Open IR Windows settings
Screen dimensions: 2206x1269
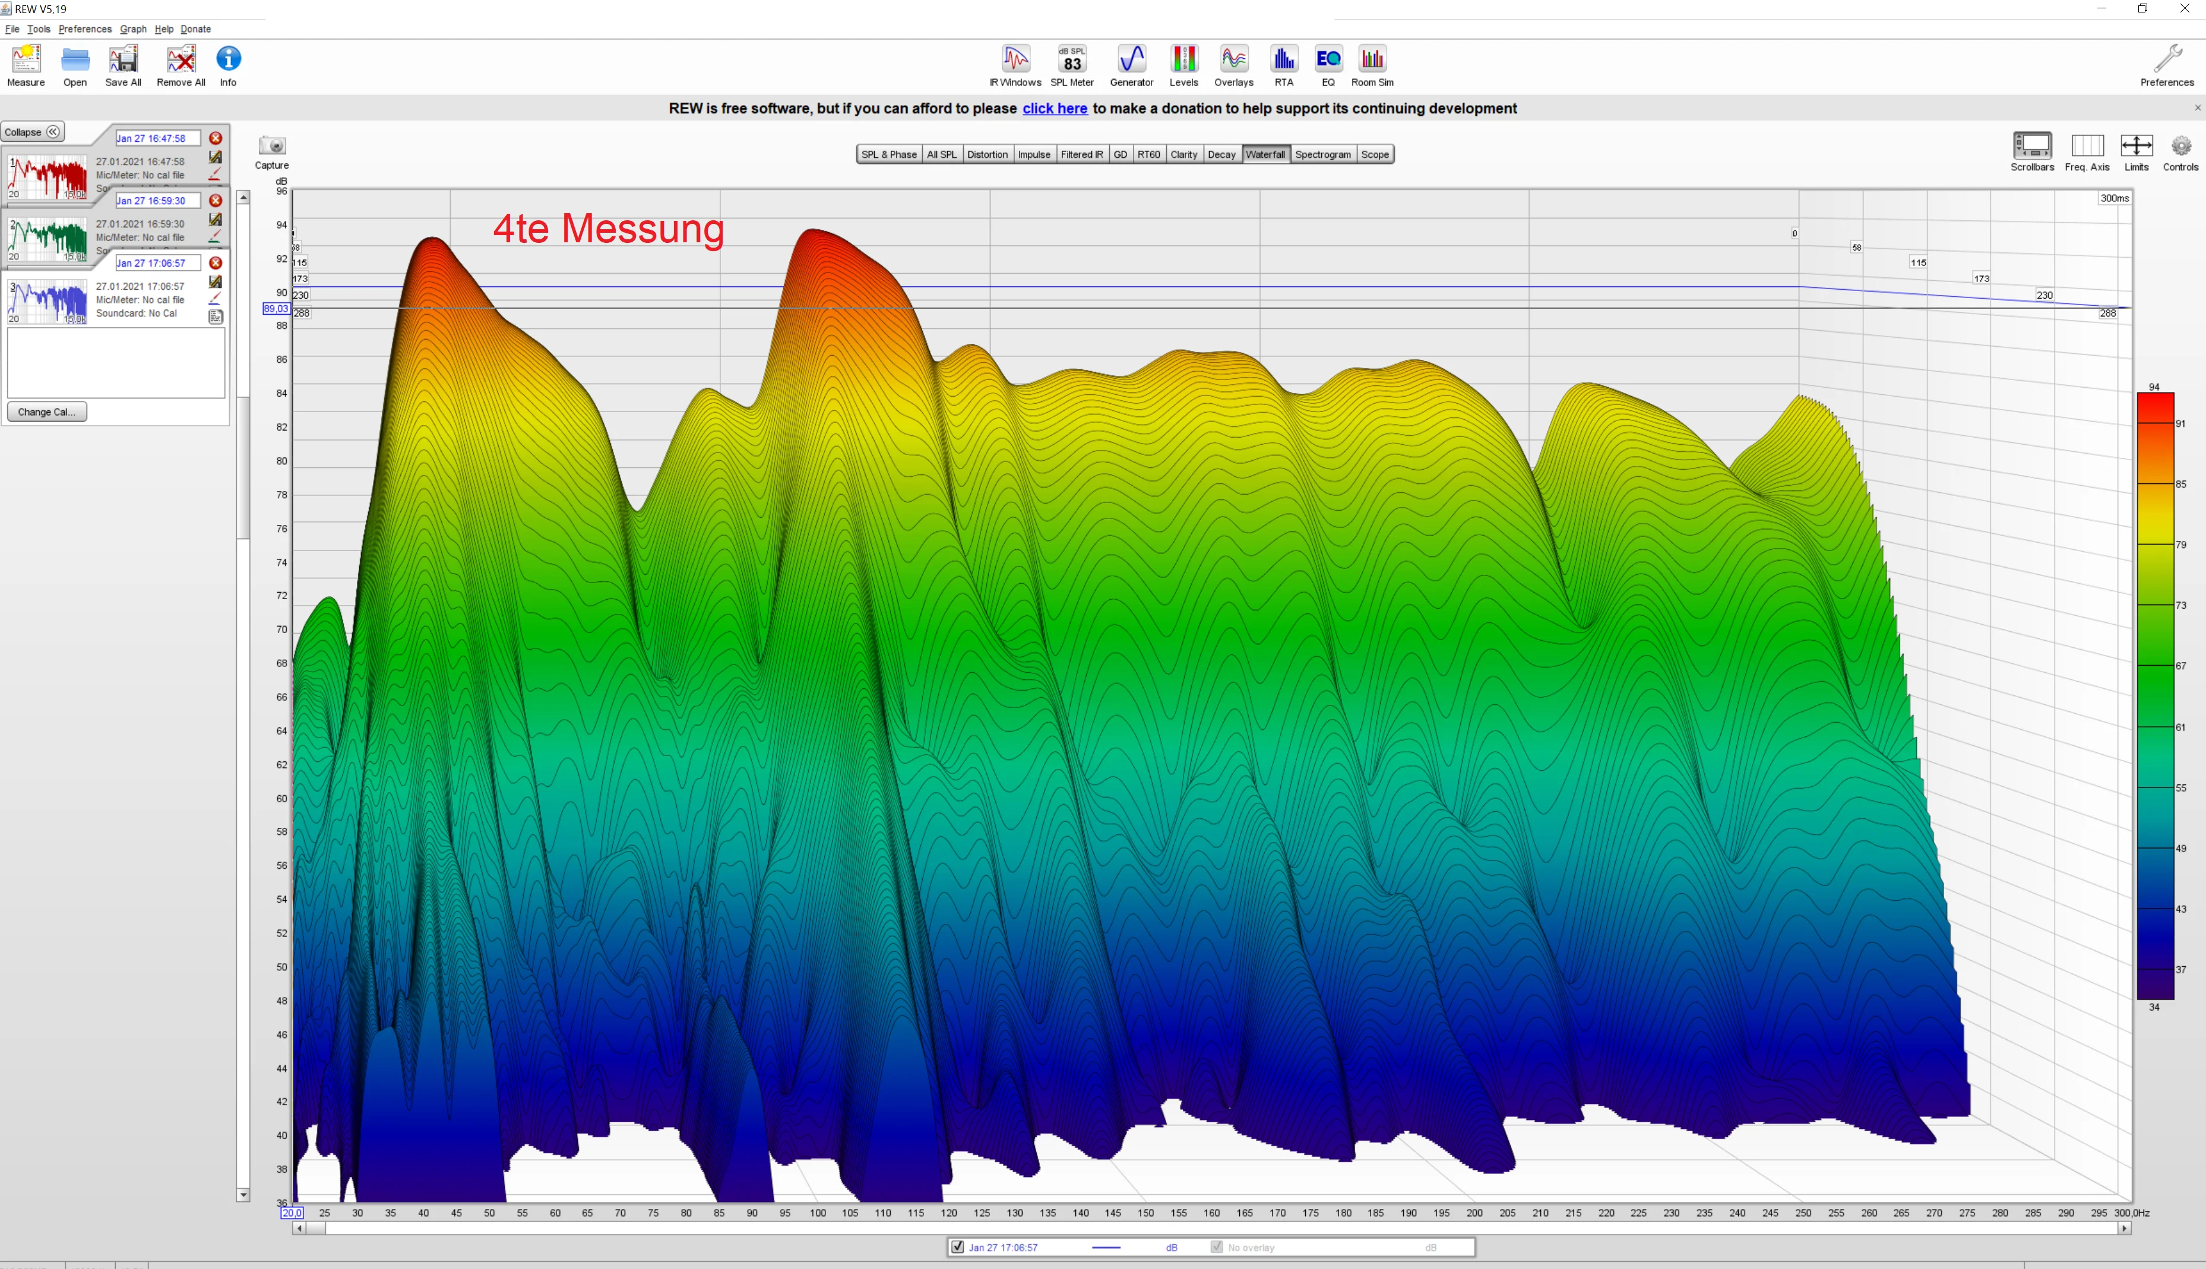click(x=1015, y=67)
